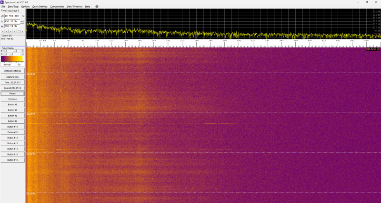
Task: Open the Help menu
Action: [x=88, y=7]
